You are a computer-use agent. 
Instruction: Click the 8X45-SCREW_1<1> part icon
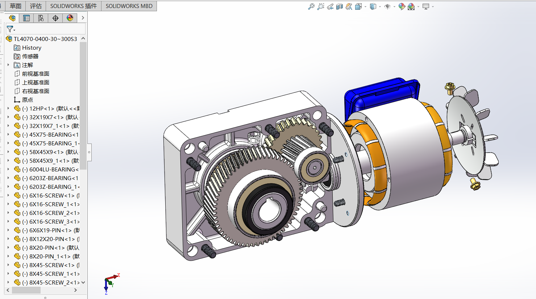(x=17, y=274)
